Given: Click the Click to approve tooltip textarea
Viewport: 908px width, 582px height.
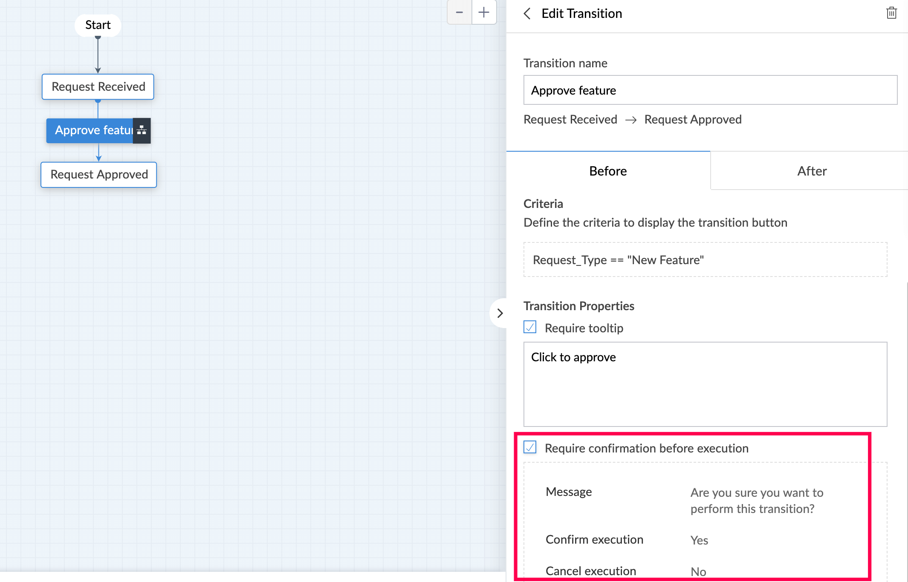Looking at the screenshot, I should pyautogui.click(x=705, y=383).
